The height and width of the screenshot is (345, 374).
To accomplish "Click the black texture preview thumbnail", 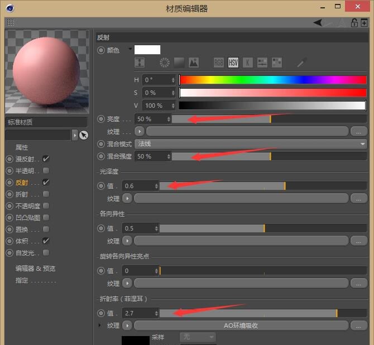I will [136, 341].
